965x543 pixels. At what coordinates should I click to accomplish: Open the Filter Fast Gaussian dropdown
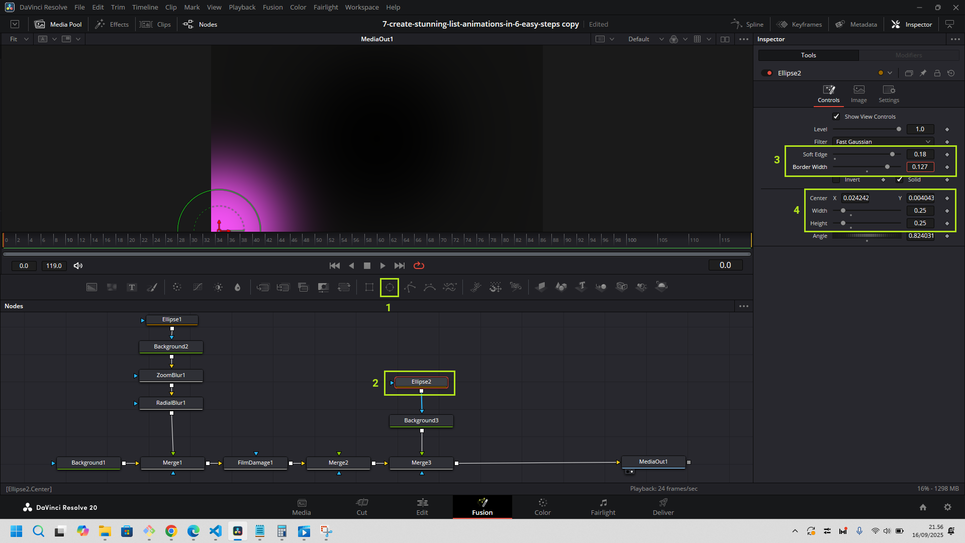click(x=883, y=142)
